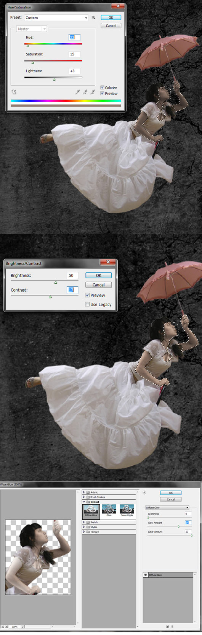202x635 pixels.
Task: Click OK in the Diffuse Glow filter gallery
Action: click(x=171, y=493)
